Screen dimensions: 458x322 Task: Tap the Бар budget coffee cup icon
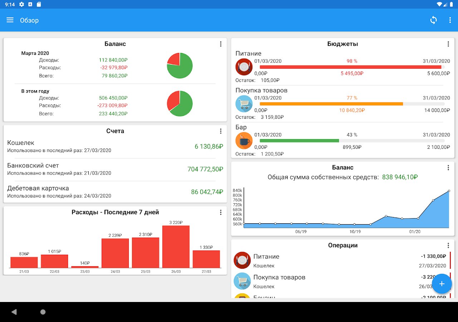click(x=244, y=141)
